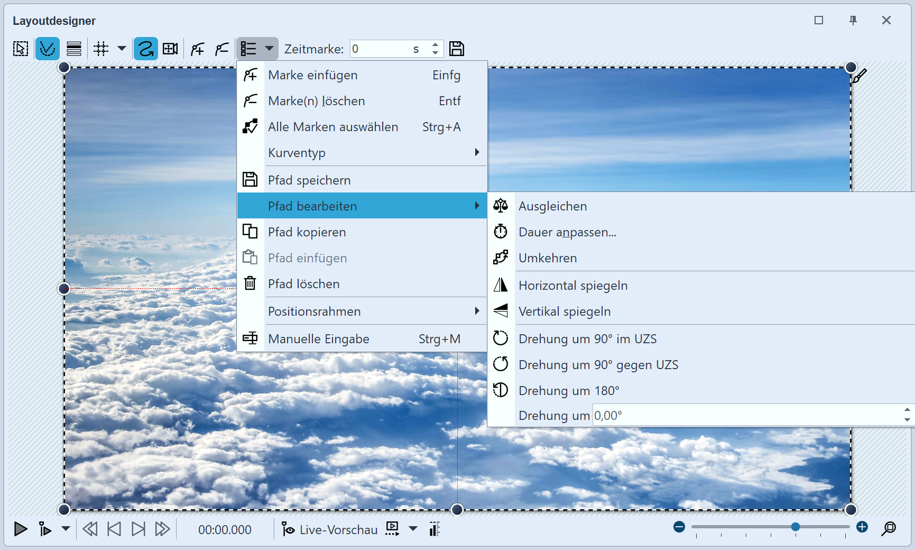Toggle the motion path curve button
The width and height of the screenshot is (915, 550).
point(145,49)
